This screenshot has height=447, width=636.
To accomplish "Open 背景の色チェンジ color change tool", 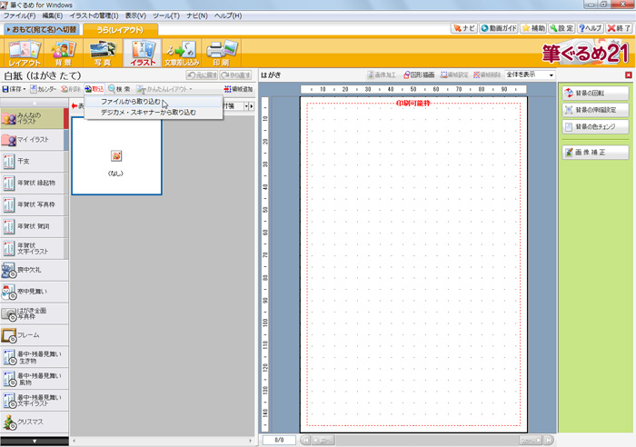I will 595,127.
